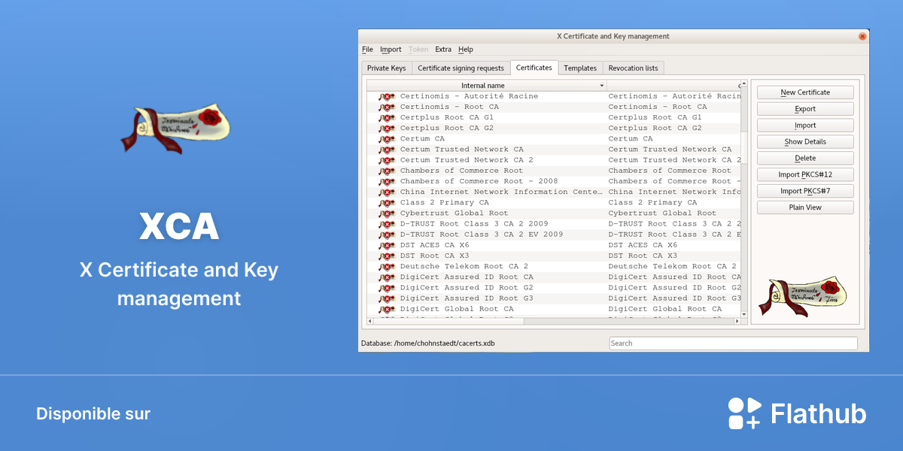Click Import PKCS#12 button

(805, 175)
